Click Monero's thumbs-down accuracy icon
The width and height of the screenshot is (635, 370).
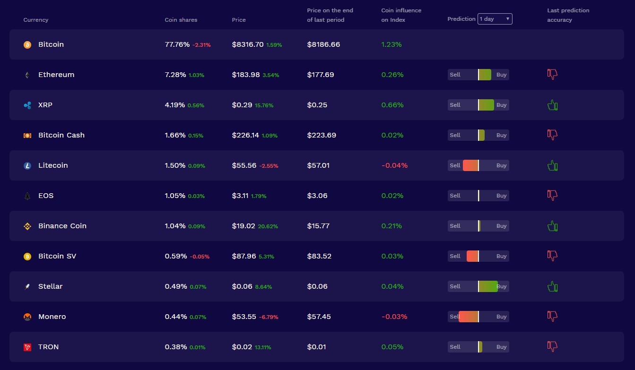(552, 316)
